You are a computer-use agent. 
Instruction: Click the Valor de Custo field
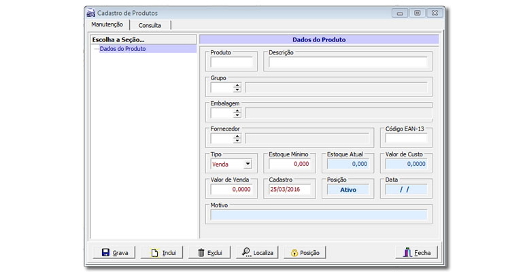406,164
